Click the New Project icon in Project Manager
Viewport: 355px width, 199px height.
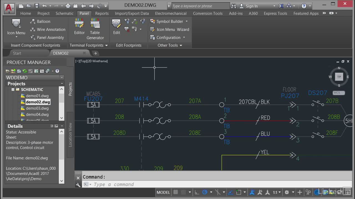[13, 71]
